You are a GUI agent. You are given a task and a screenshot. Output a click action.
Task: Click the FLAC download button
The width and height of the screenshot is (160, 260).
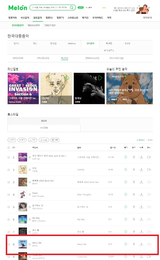44,140
